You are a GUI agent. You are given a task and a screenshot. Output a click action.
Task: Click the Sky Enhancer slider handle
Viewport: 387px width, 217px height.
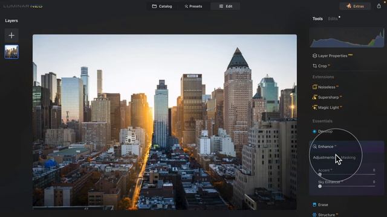point(320,186)
